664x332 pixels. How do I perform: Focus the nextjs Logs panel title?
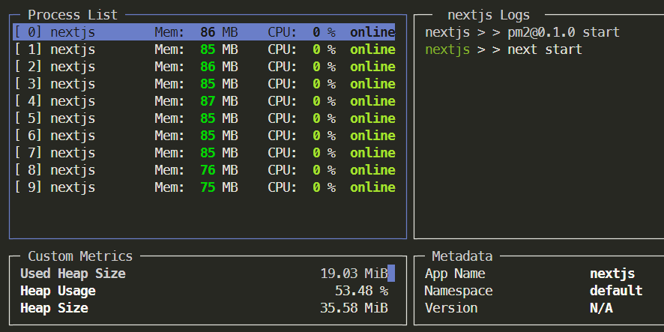pyautogui.click(x=488, y=15)
